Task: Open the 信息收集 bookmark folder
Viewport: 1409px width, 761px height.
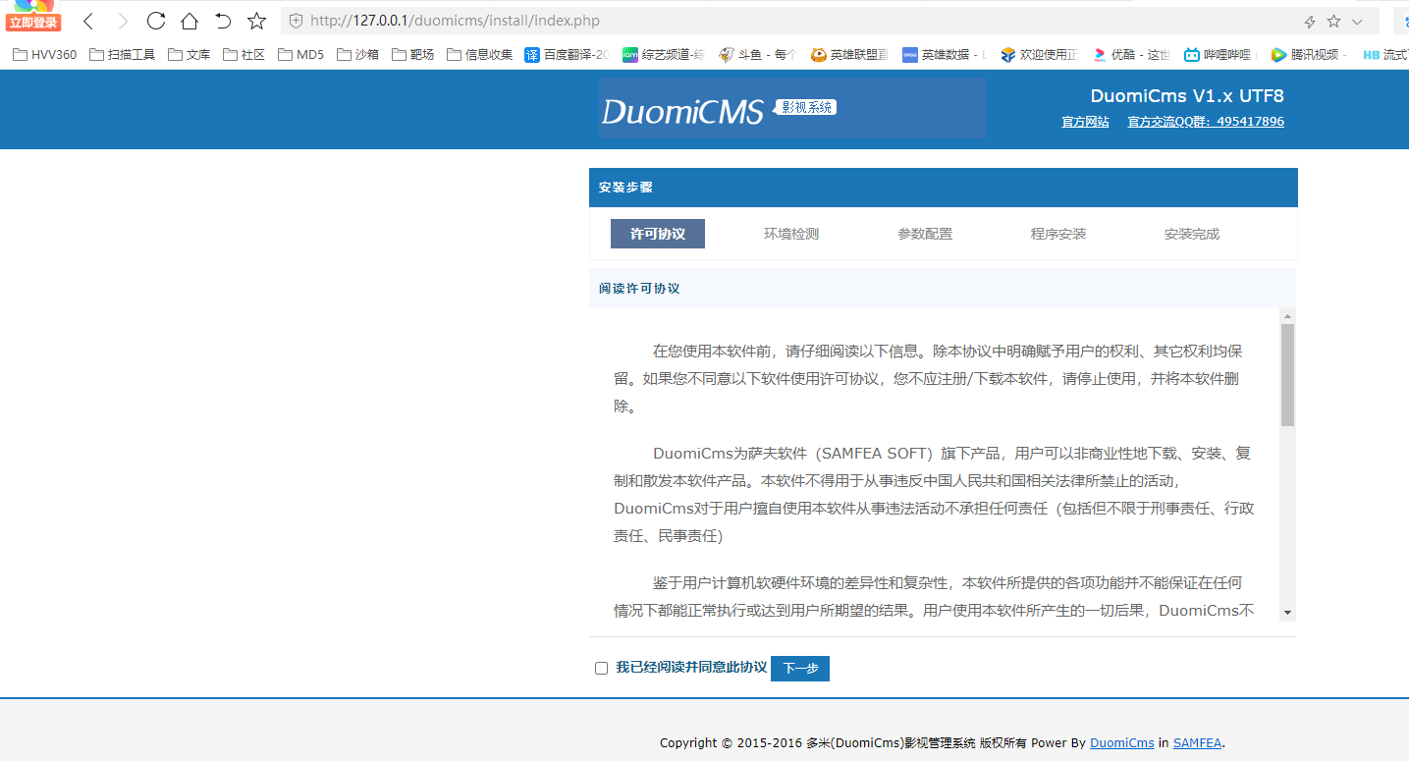Action: (x=479, y=55)
